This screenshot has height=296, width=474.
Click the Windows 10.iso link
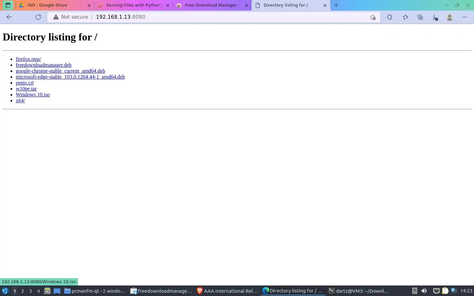tap(33, 95)
